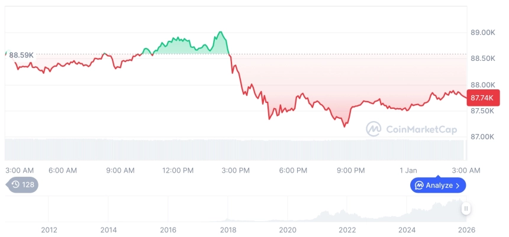Click the CoinMarketCap watermark logo on chart

[x=373, y=128]
